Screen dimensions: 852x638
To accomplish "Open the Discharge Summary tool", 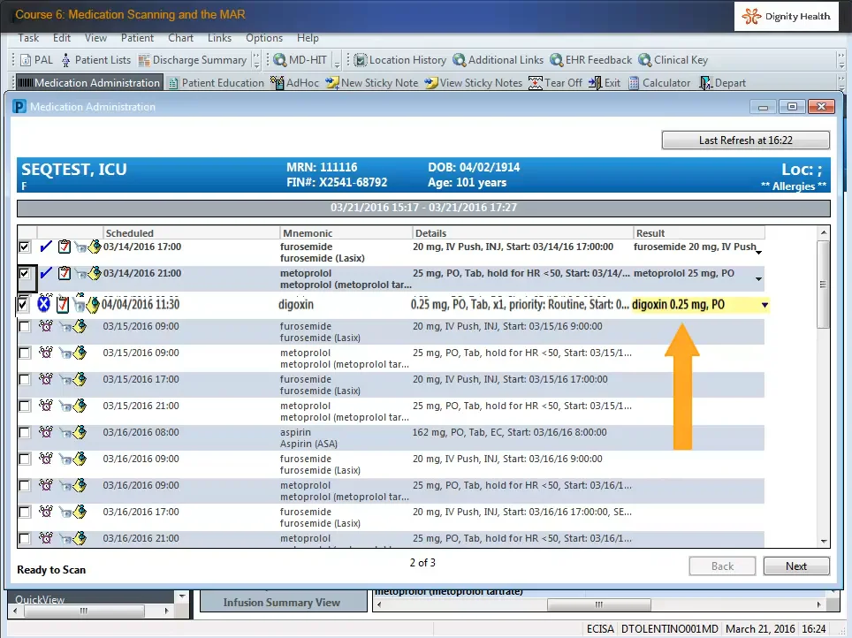I will (x=192, y=60).
